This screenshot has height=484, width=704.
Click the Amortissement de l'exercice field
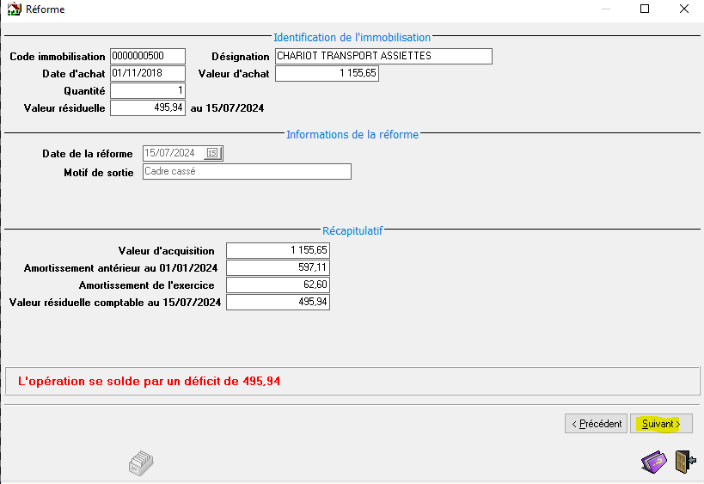tap(278, 285)
